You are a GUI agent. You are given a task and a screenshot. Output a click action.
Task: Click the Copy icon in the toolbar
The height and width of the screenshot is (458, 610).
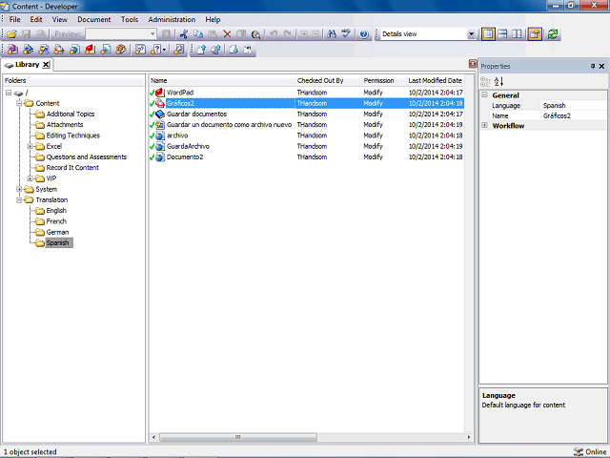click(x=198, y=34)
